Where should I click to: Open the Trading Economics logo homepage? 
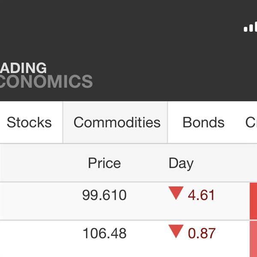tap(46, 75)
